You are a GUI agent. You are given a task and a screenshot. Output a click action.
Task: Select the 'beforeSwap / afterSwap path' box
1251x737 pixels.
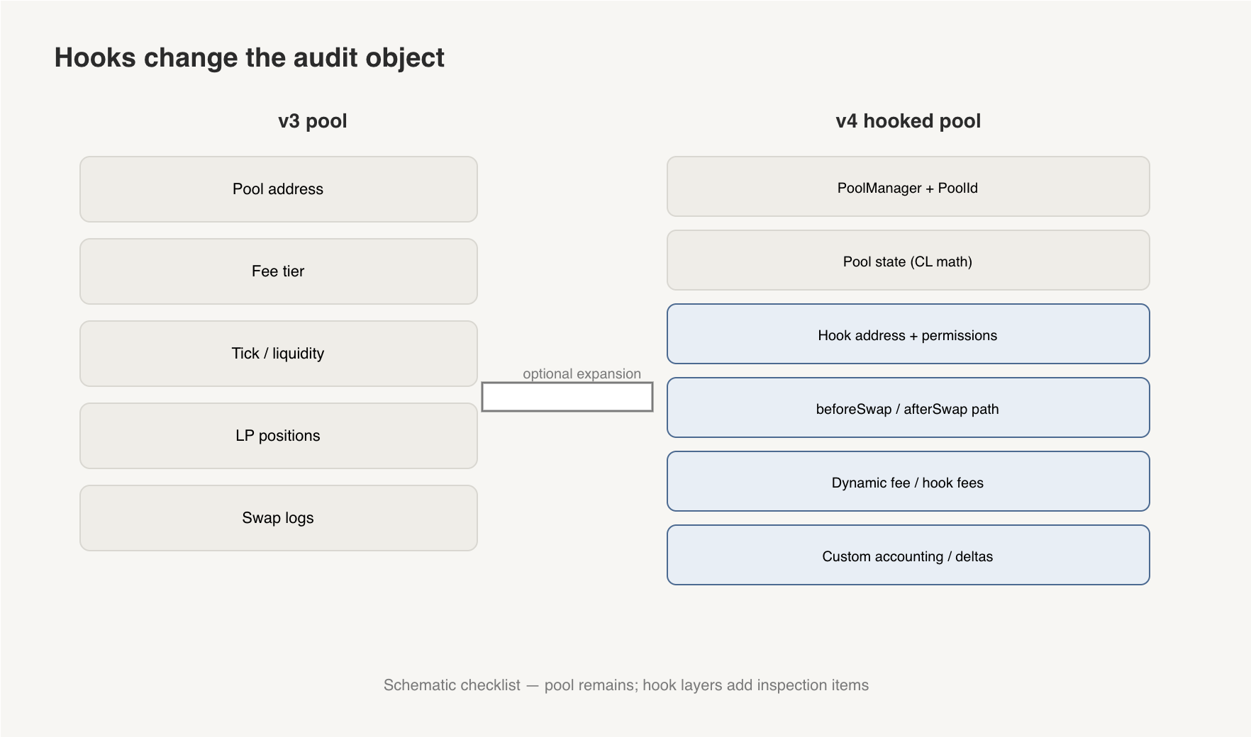pyautogui.click(x=908, y=407)
